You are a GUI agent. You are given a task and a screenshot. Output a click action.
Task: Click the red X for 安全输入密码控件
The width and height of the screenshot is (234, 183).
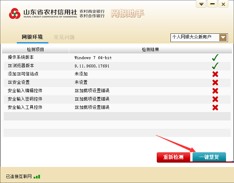(215, 99)
